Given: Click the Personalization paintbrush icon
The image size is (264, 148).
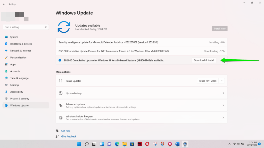Looking at the screenshot, I should pyautogui.click(x=6, y=57).
